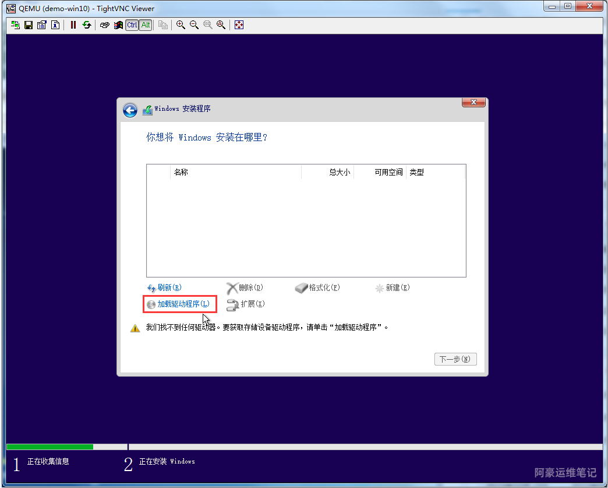The image size is (608, 488).
Task: Click the 删除(D) delete option
Action: pyautogui.click(x=245, y=287)
